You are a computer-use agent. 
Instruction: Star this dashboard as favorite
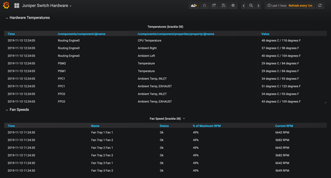pos(204,6)
